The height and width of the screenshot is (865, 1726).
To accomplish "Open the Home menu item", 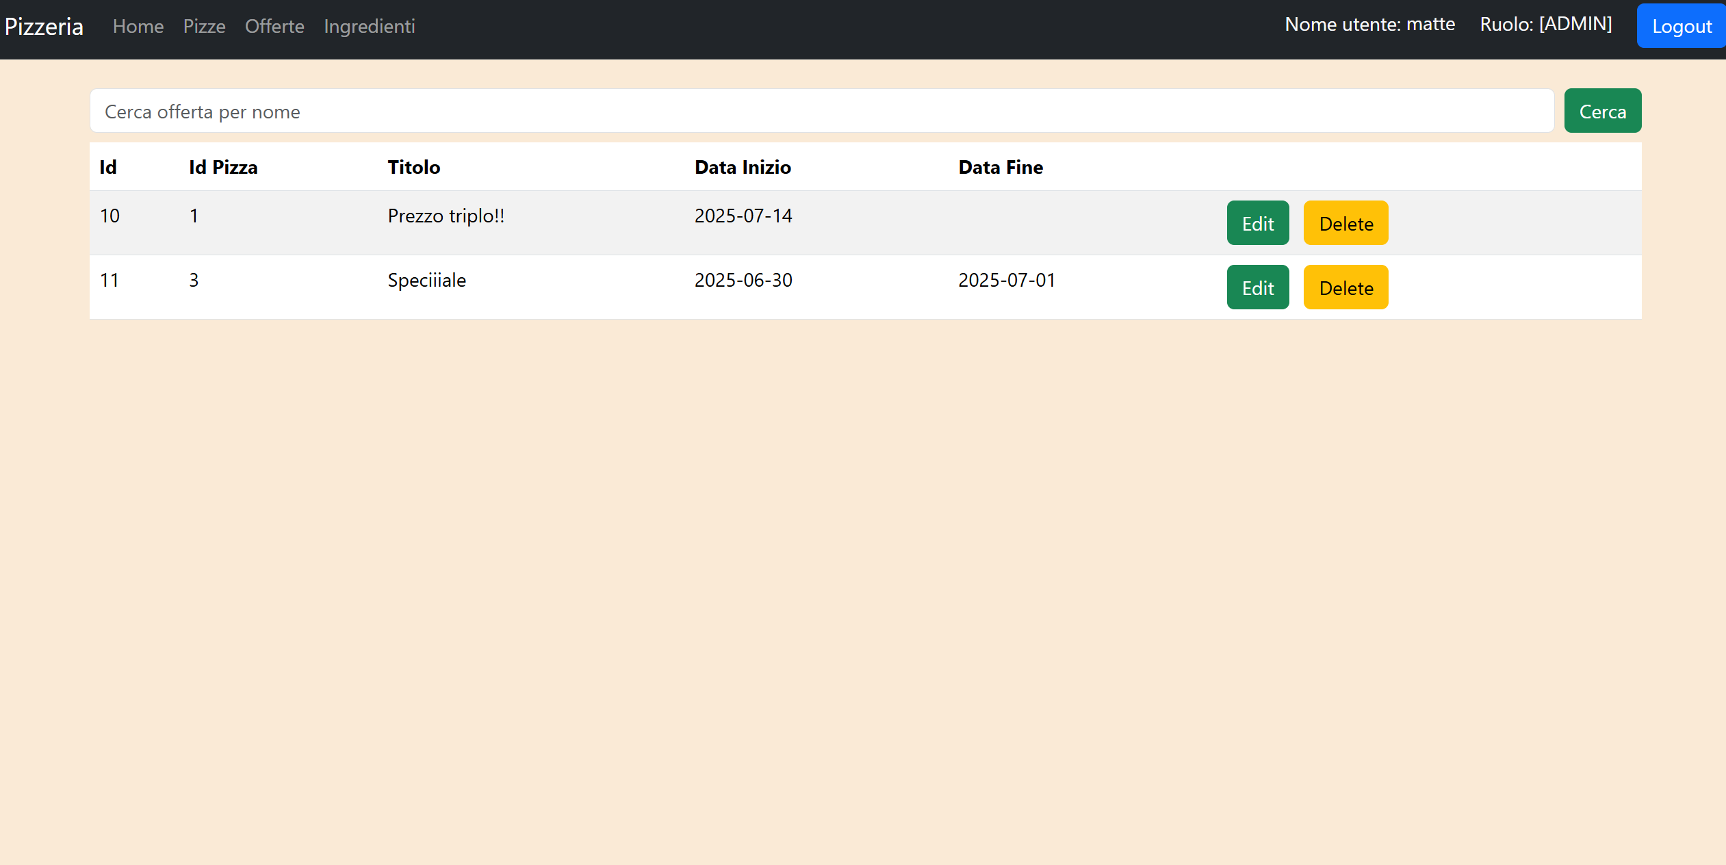I will click(138, 27).
